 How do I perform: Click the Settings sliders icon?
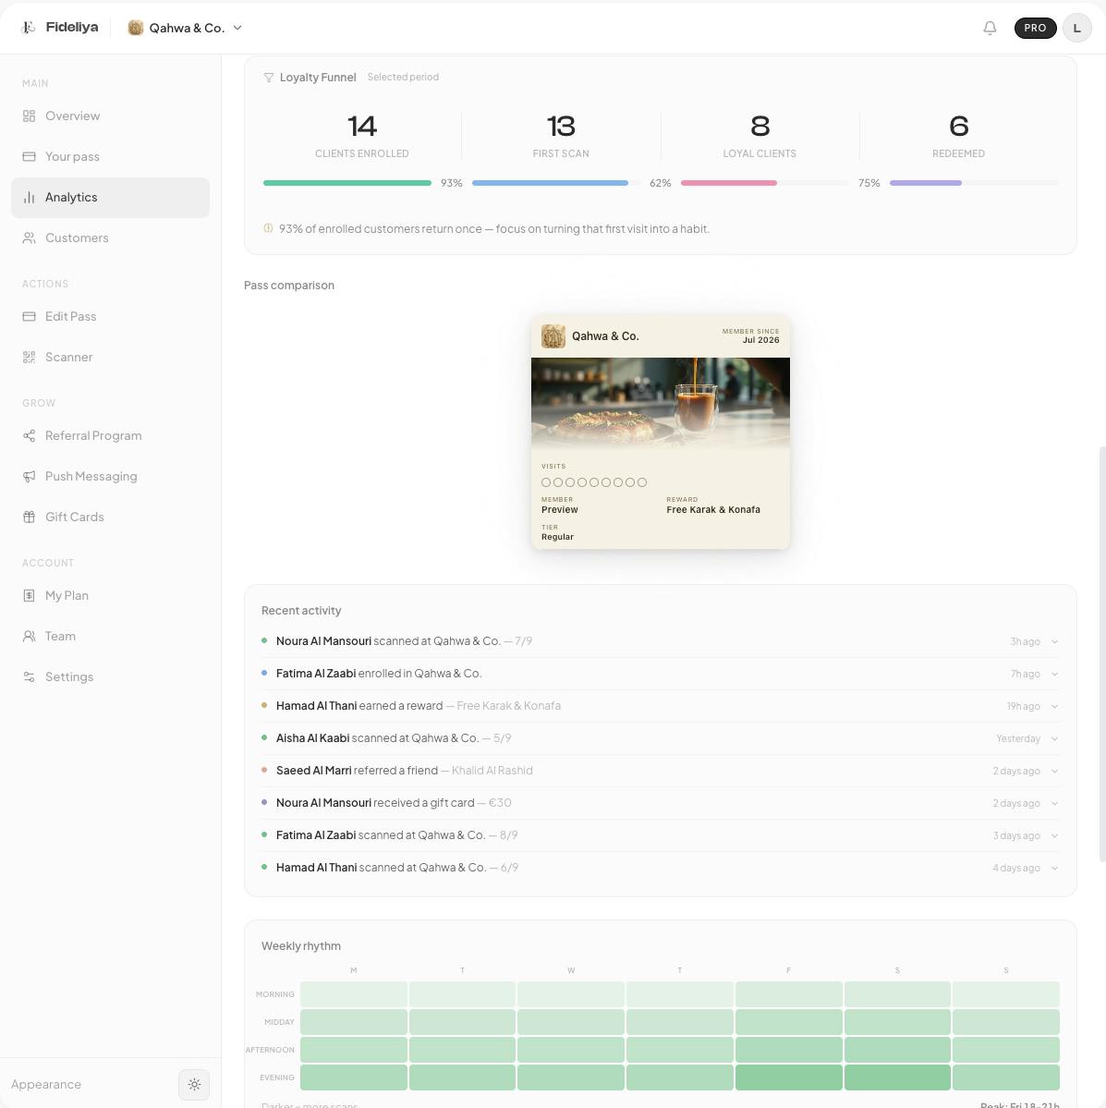(x=29, y=676)
